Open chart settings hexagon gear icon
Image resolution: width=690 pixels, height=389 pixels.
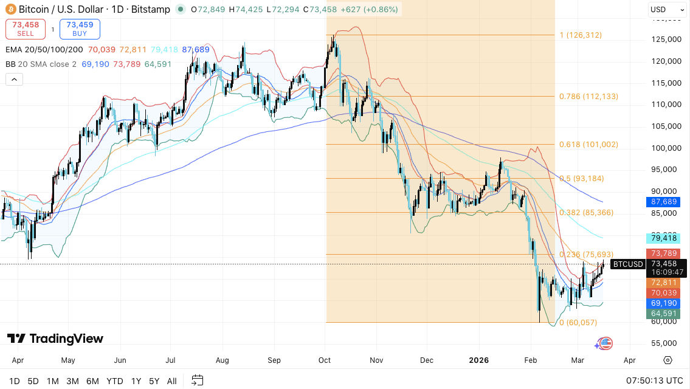(x=668, y=360)
